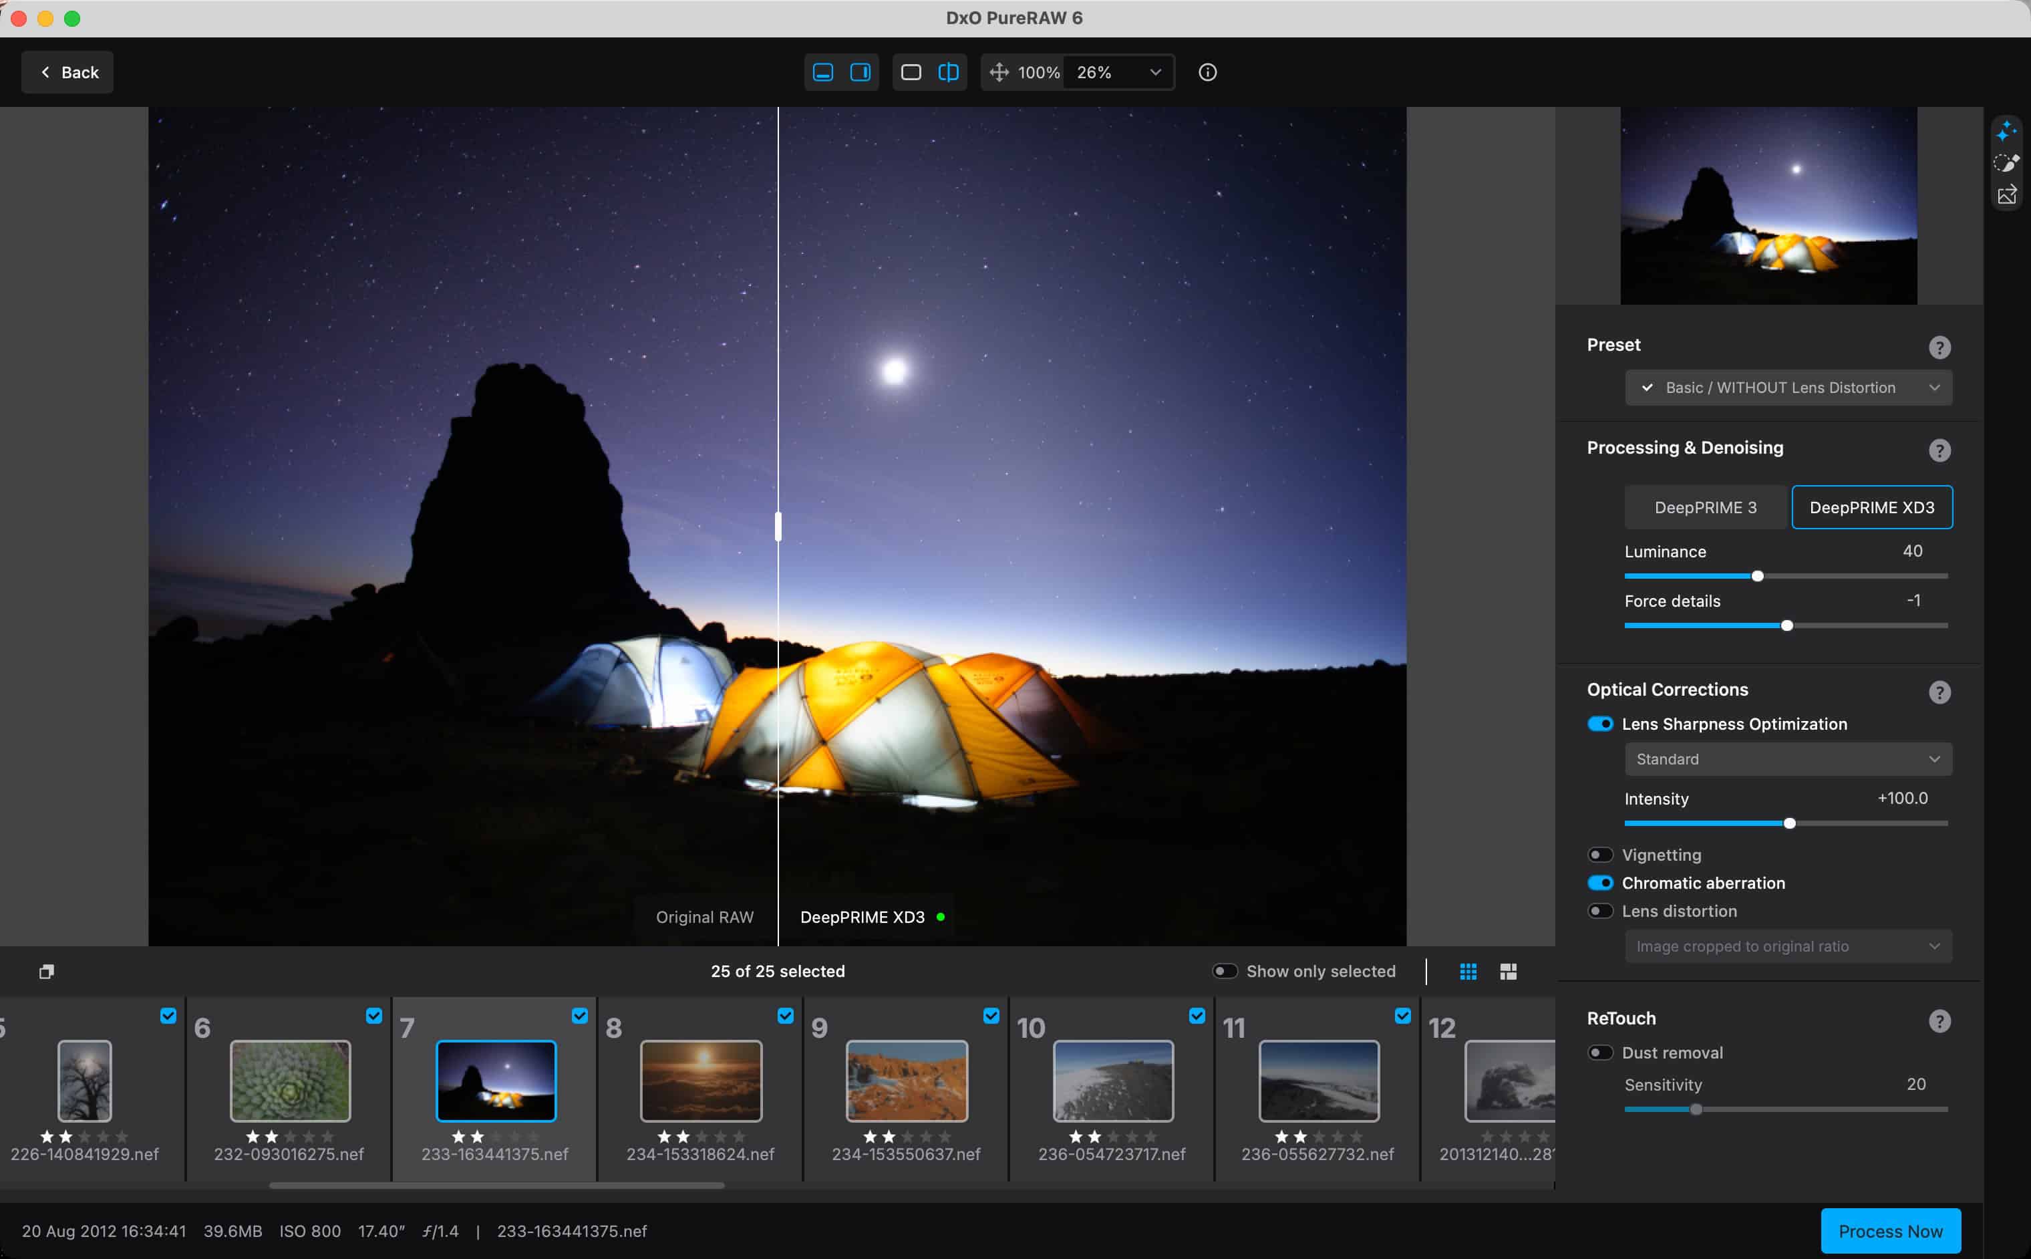Switch to single image view icon
Screen dimensions: 2031x1259
coord(911,72)
